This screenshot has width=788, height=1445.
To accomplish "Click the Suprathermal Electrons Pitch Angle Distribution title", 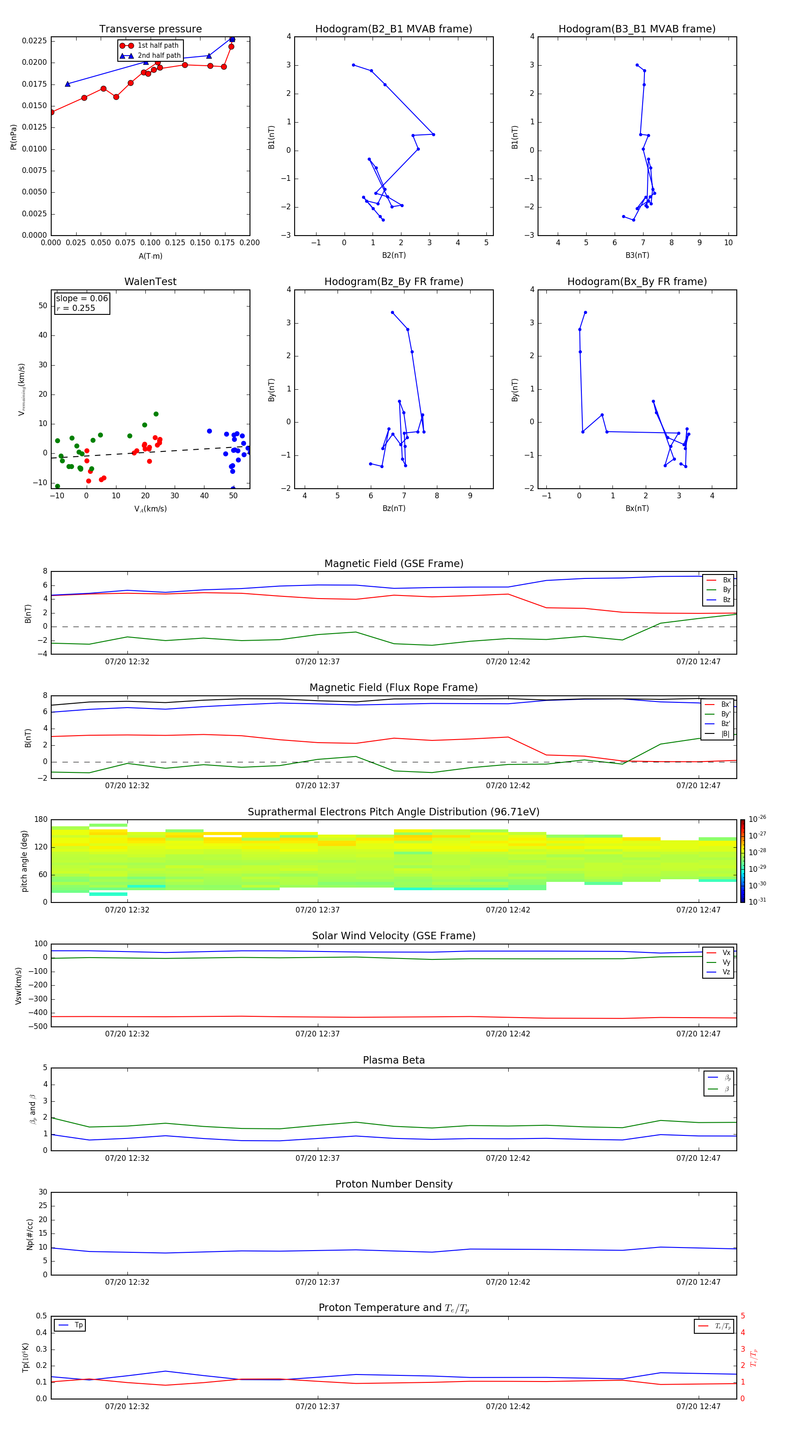I will point(394,812).
